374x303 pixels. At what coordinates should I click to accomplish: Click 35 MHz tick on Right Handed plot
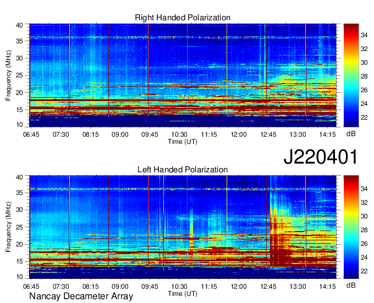[x=19, y=41]
